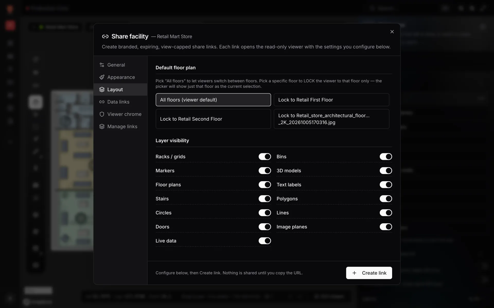This screenshot has height=308, width=494.
Task: Disable Floor plans layer switch
Action: [x=265, y=185]
